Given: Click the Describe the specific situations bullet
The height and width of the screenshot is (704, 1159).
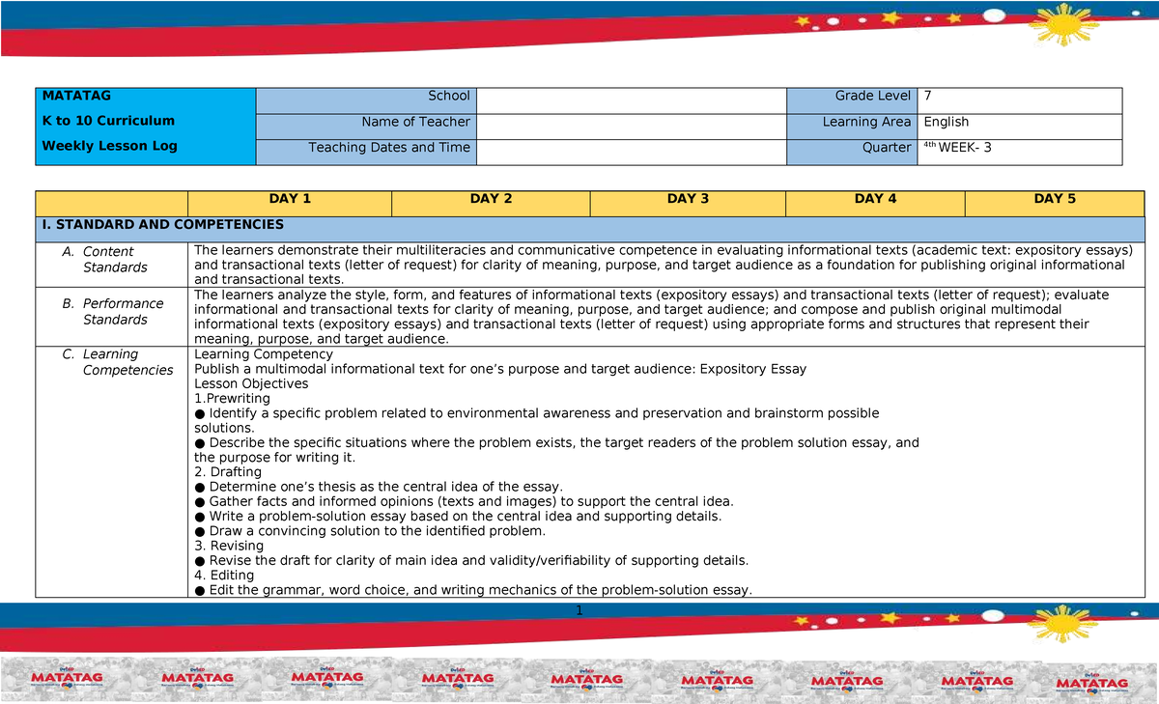Looking at the screenshot, I should (x=557, y=450).
